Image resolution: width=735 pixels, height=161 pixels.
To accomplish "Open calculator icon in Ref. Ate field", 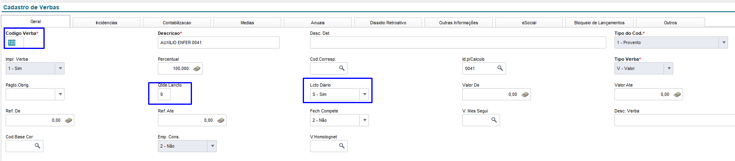I will point(221,120).
